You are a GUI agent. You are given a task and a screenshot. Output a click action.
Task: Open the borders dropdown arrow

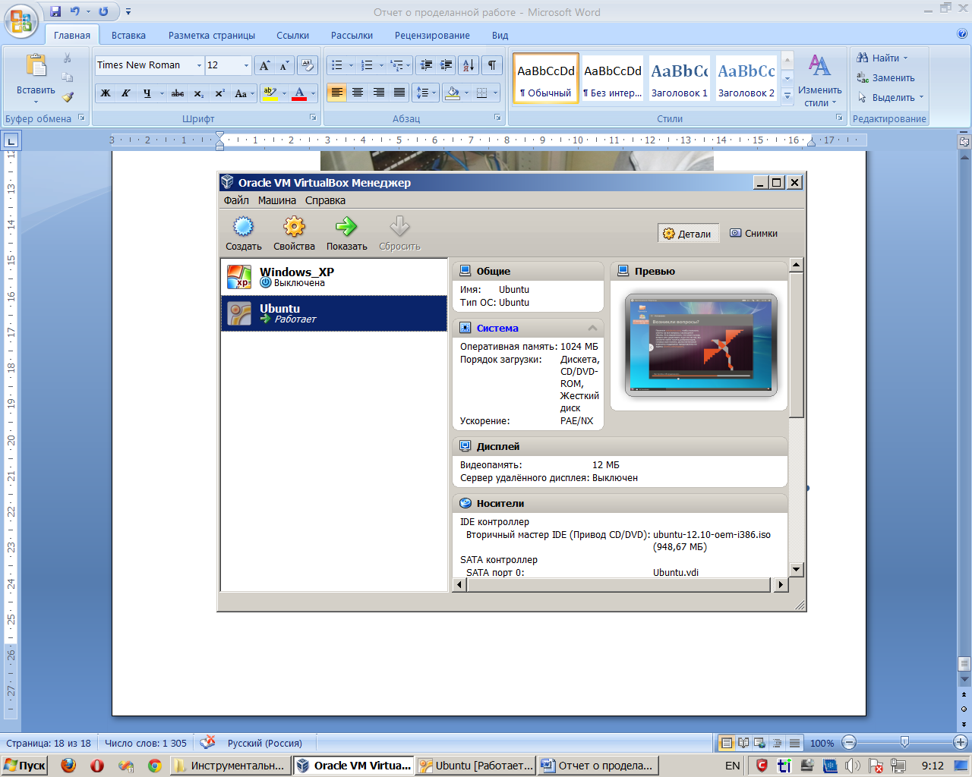click(496, 93)
